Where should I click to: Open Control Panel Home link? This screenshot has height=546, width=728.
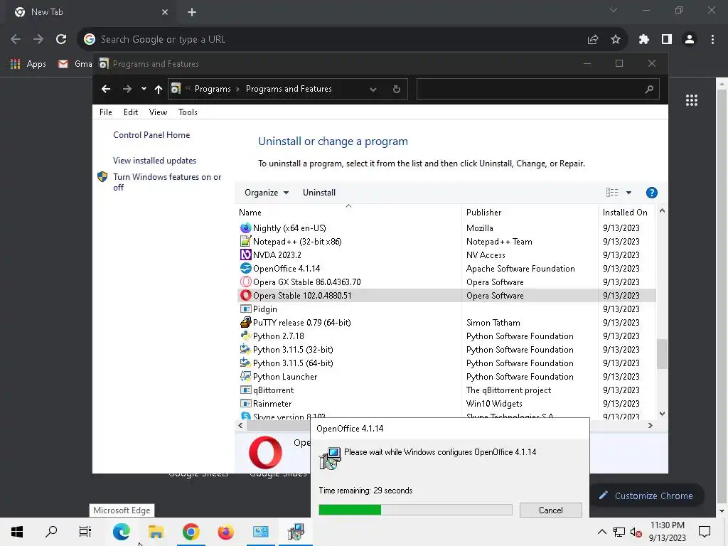click(x=151, y=135)
